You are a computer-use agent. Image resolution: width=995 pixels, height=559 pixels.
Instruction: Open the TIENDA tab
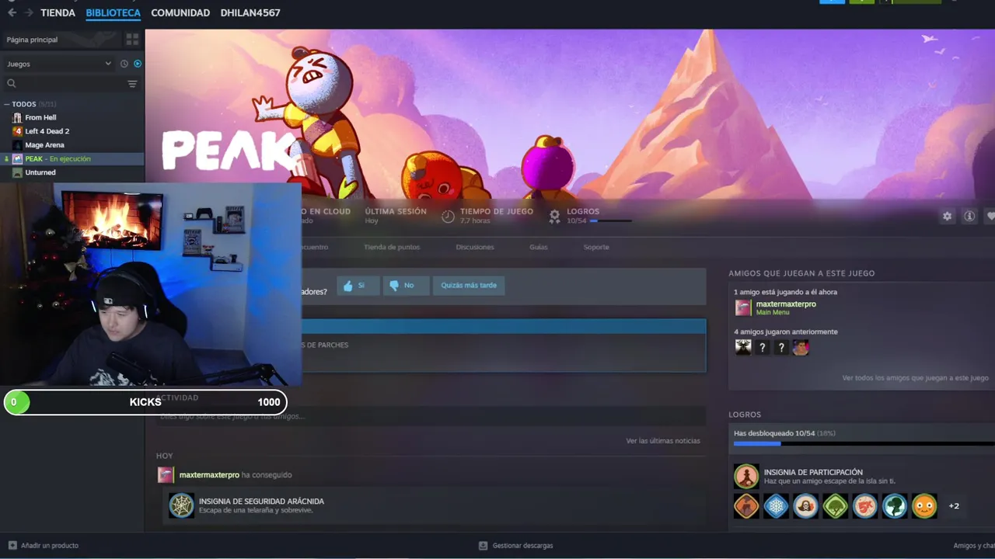coord(58,13)
